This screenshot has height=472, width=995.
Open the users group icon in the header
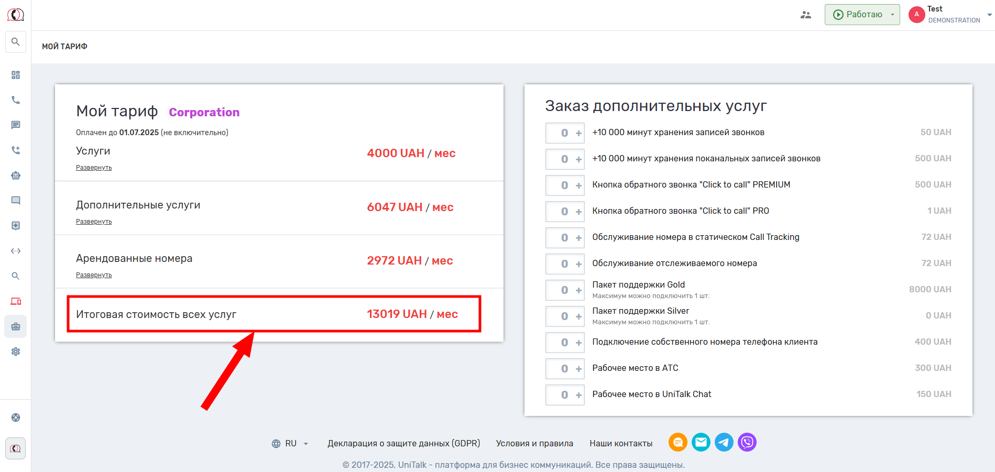click(x=806, y=15)
